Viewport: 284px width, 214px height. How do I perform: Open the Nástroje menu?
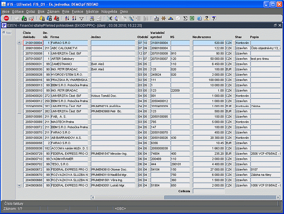(92, 12)
